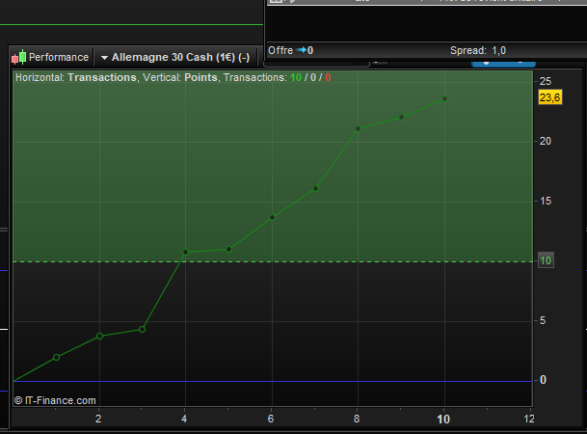Click the Offre value field
The width and height of the screenshot is (587, 434).
tap(310, 50)
